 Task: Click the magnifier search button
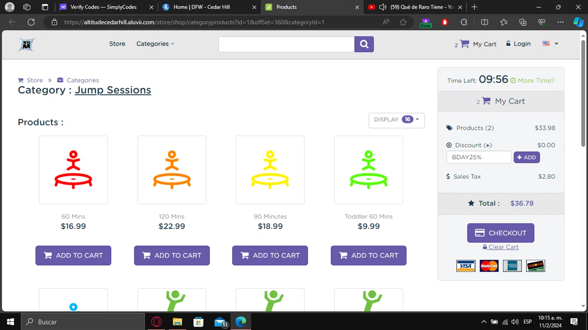tap(364, 44)
